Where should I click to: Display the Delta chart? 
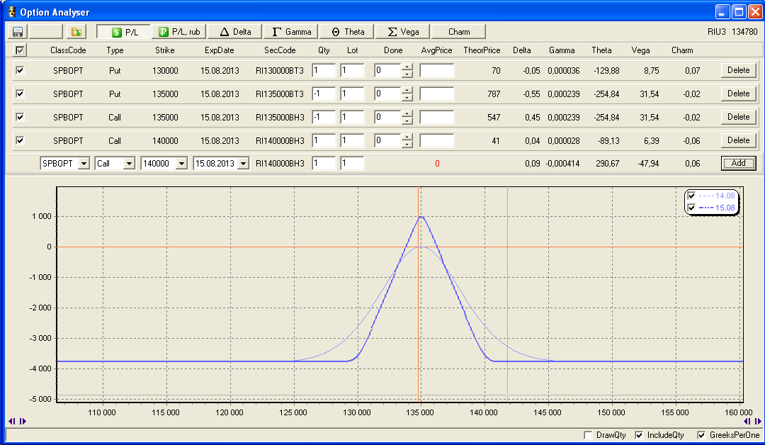[x=236, y=32]
